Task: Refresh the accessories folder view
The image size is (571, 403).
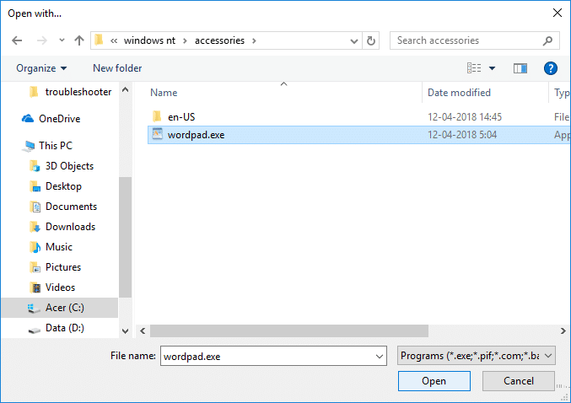Action: pos(372,40)
